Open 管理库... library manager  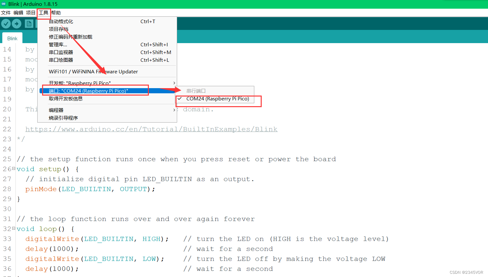click(x=107, y=44)
